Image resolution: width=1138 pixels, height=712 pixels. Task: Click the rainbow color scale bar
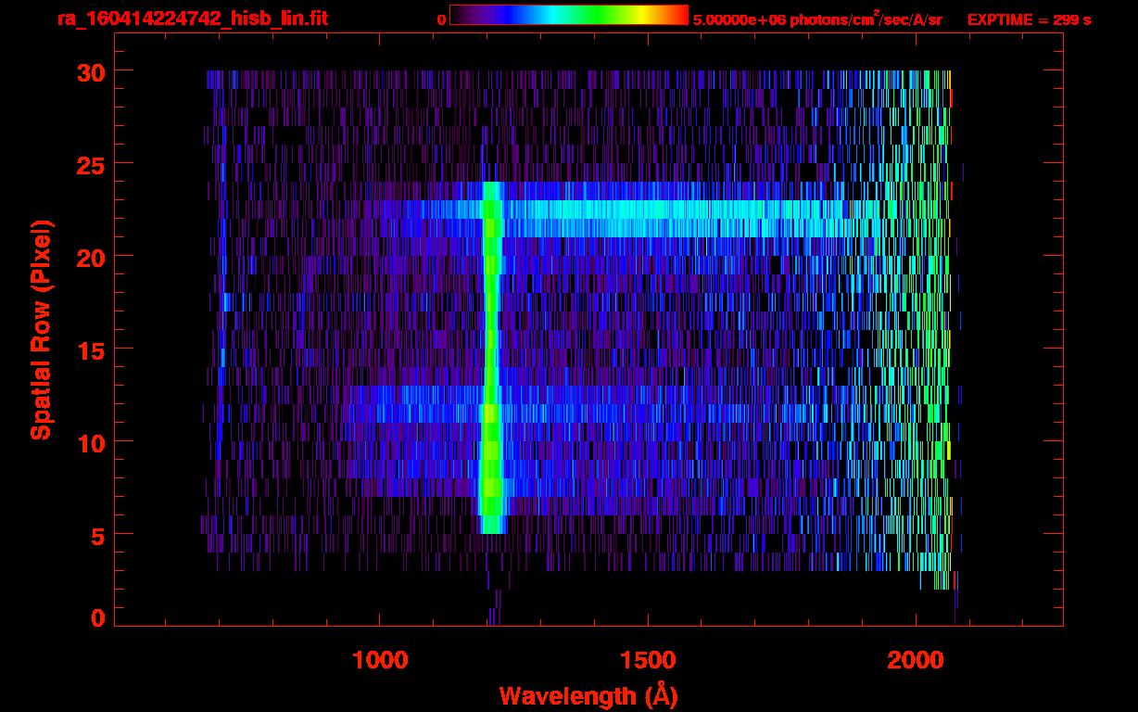pyautogui.click(x=568, y=15)
